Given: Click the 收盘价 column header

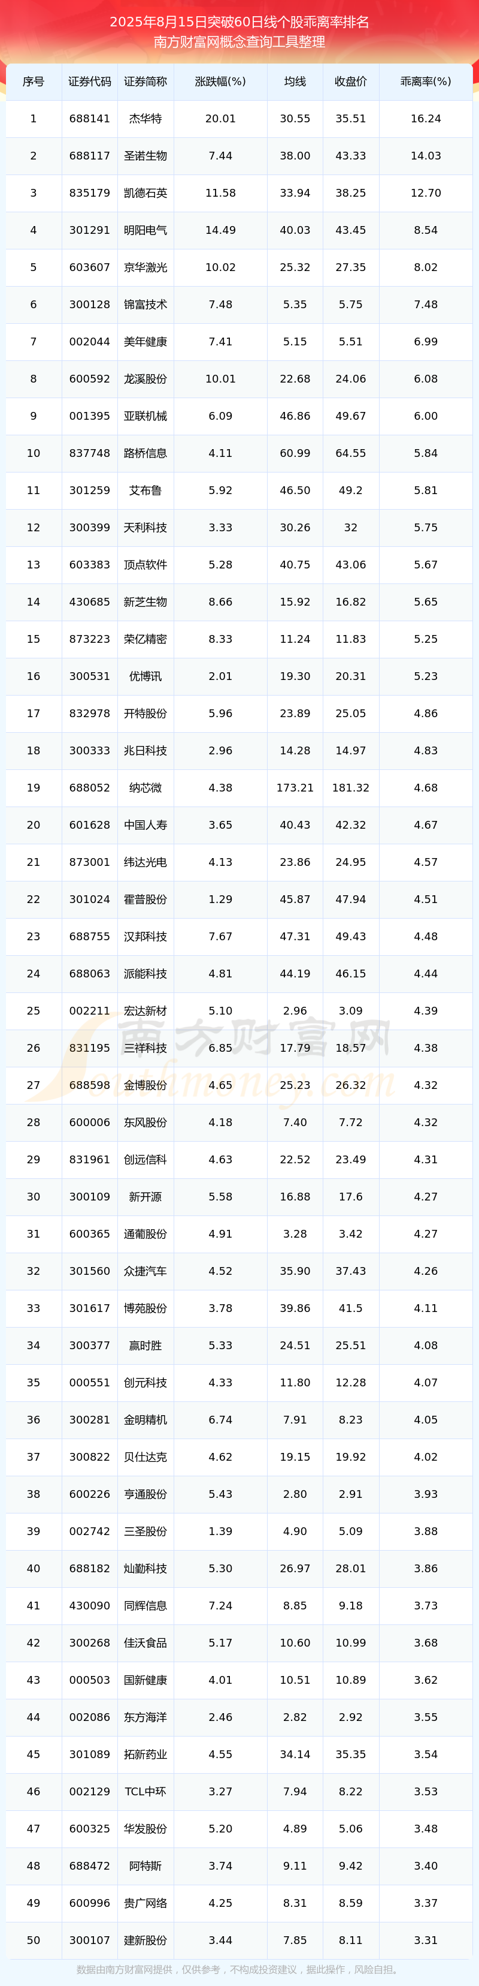Looking at the screenshot, I should click(x=350, y=82).
